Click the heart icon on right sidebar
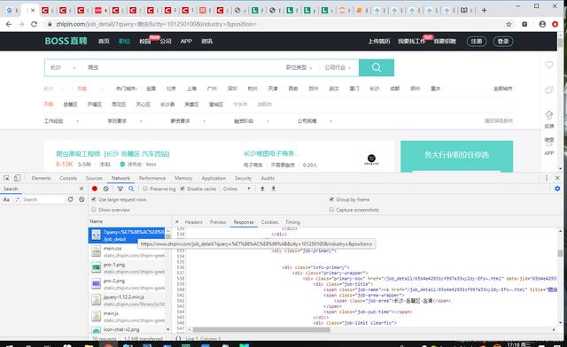This screenshot has width=567, height=347. tap(549, 66)
